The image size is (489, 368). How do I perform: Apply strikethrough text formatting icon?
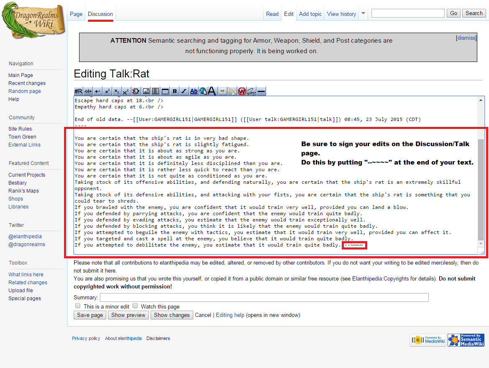click(88, 91)
